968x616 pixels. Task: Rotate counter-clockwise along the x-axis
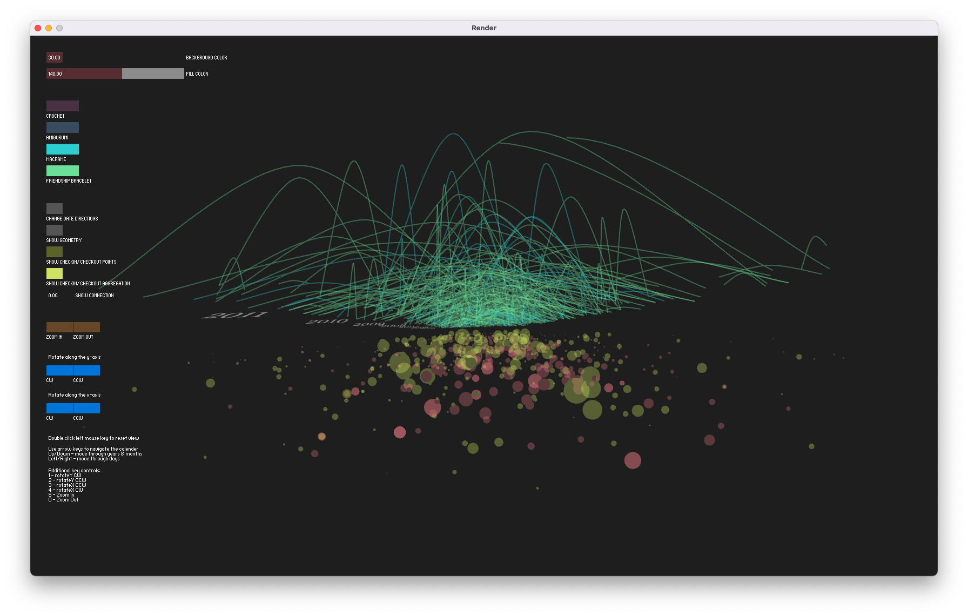86,408
